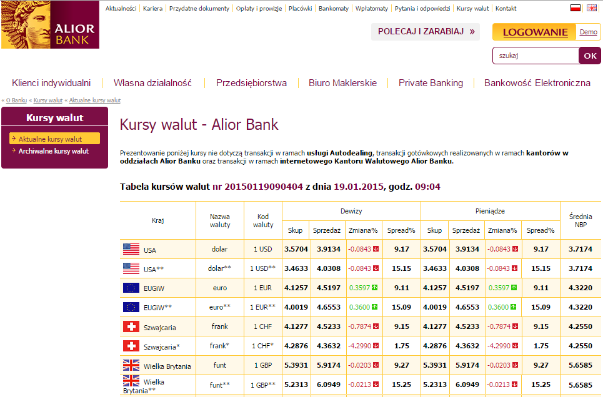603x397 pixels.
Task: Open Kursy walut in top menu
Action: 472,9
